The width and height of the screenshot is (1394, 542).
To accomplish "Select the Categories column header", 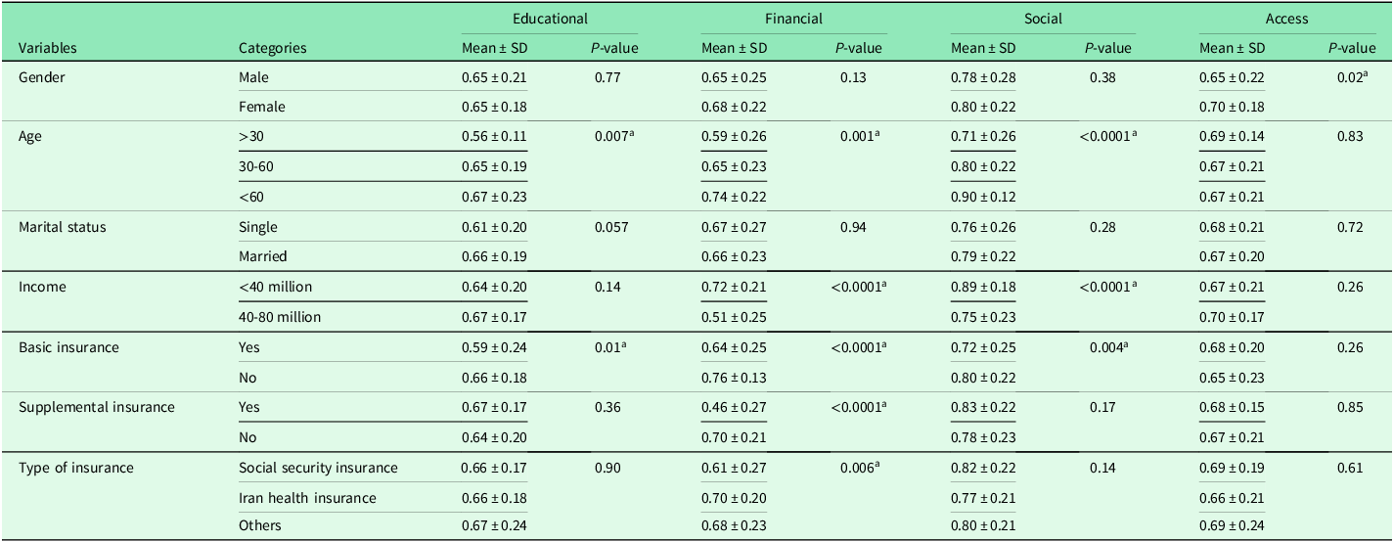I will coord(272,47).
